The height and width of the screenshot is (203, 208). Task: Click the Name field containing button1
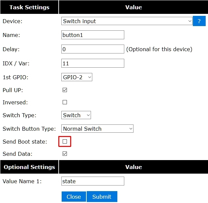click(93, 35)
